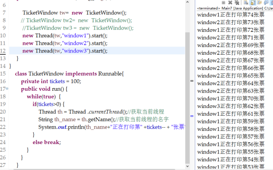
Task: Click line number 12 in the gutter
Action: tap(3, 51)
